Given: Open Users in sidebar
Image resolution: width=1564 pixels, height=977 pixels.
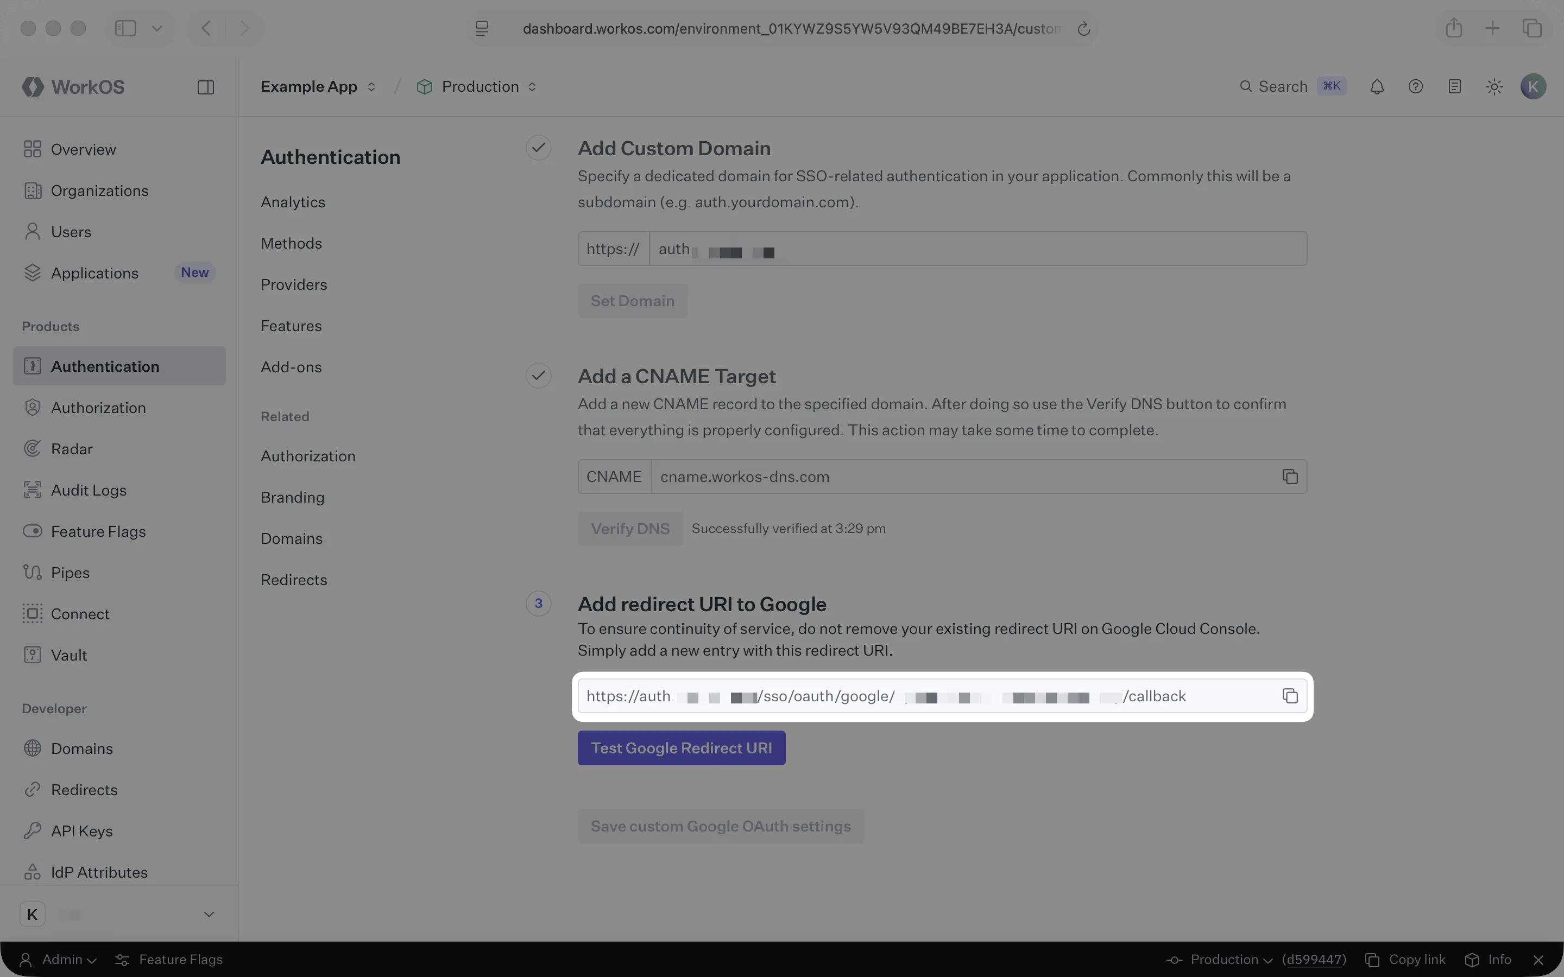Looking at the screenshot, I should 119,231.
